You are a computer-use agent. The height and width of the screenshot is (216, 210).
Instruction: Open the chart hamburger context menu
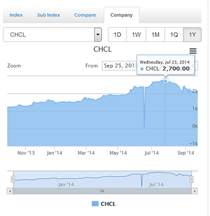click(193, 51)
